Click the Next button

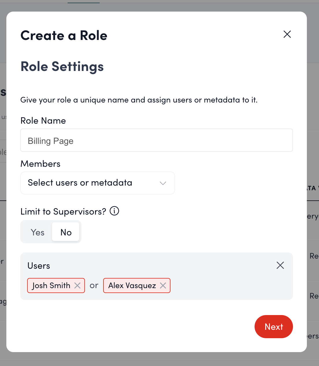coord(273,327)
